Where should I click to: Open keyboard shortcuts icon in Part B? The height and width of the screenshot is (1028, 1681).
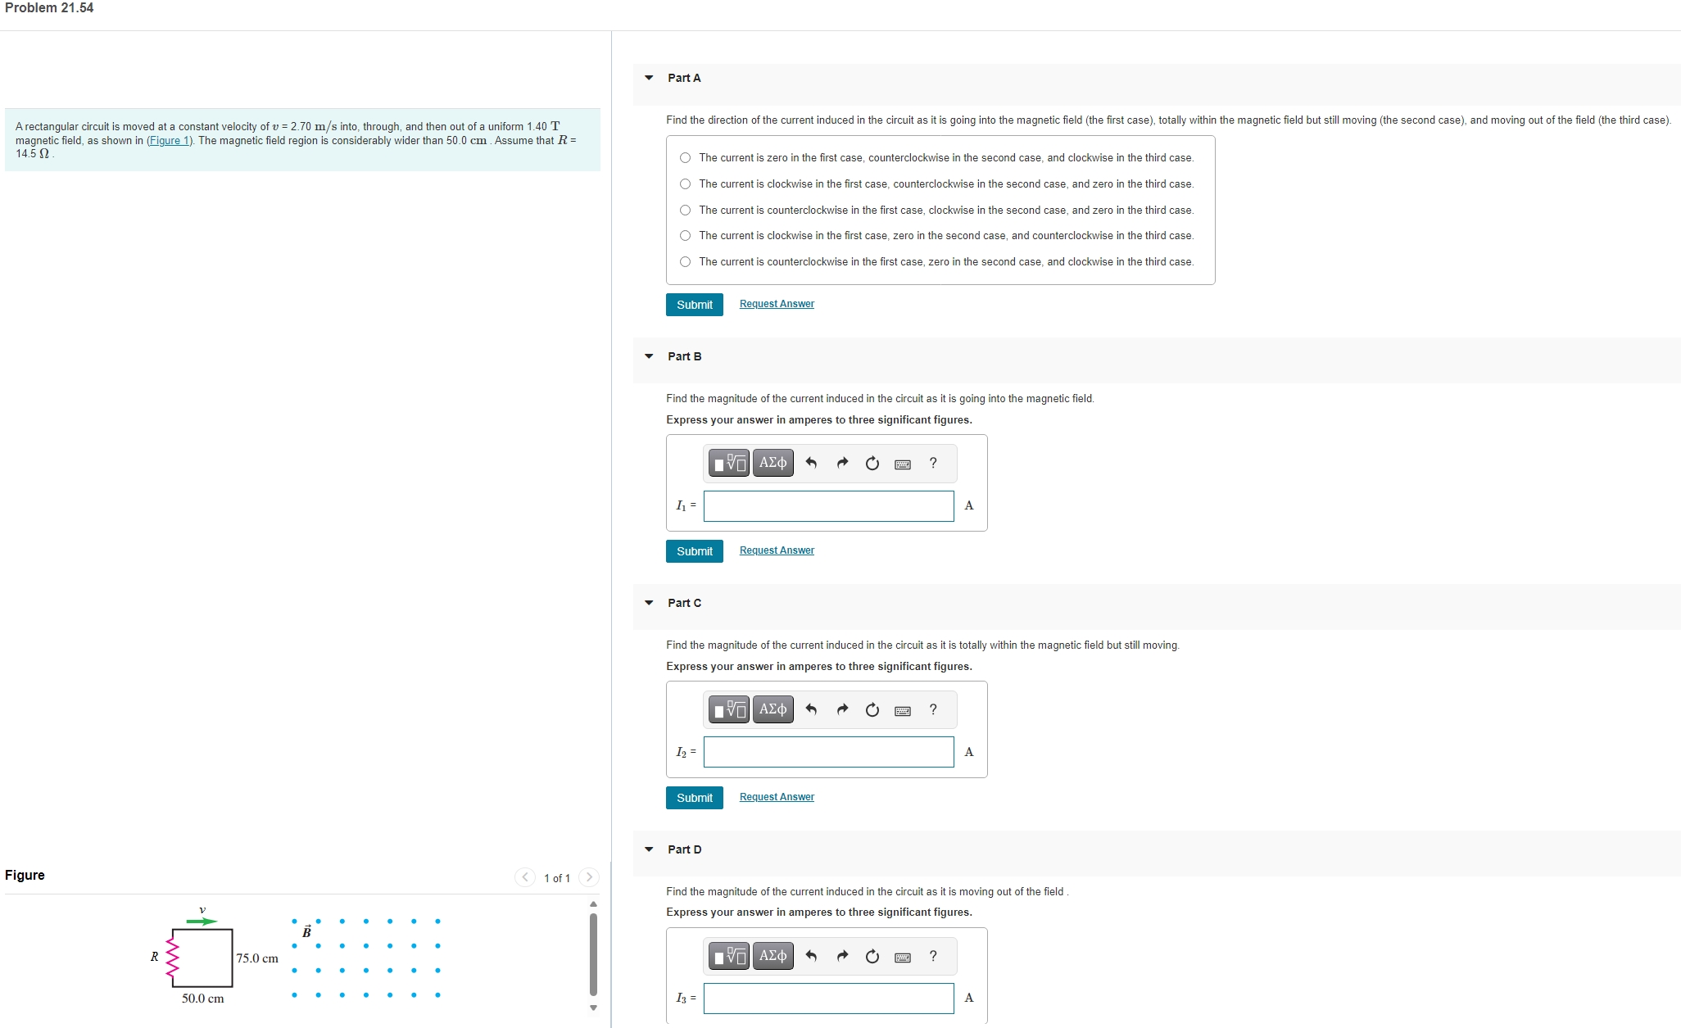click(903, 464)
